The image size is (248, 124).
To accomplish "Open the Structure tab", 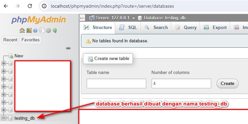I will coord(97,28).
